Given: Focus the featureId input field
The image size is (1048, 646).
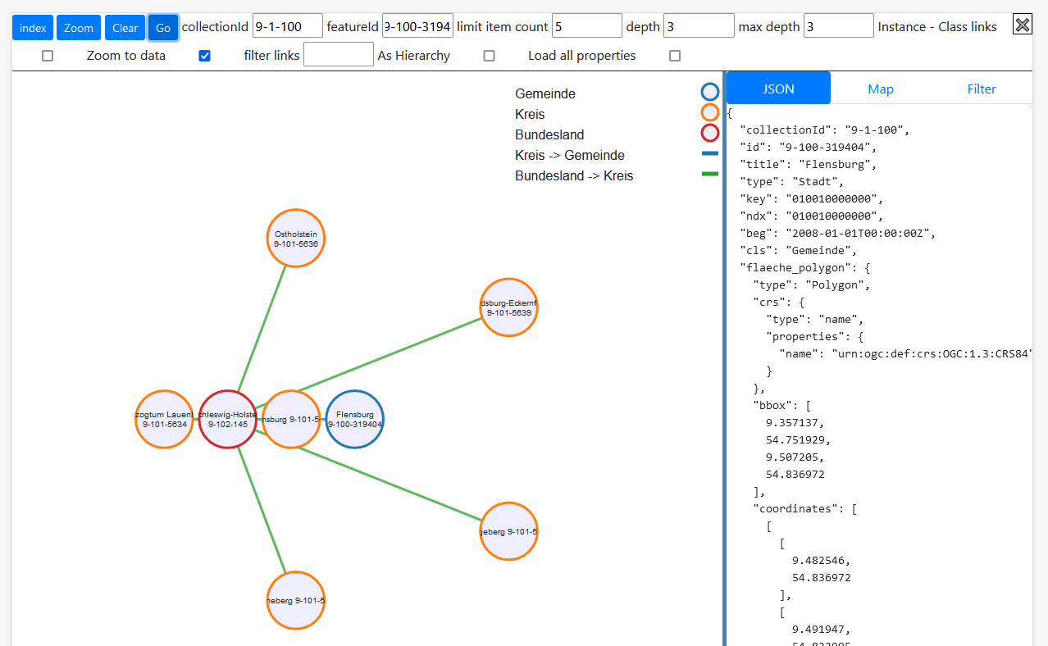Looking at the screenshot, I should pos(417,26).
